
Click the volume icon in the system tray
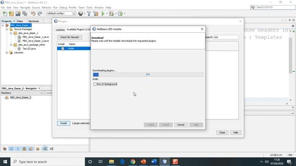point(266,162)
